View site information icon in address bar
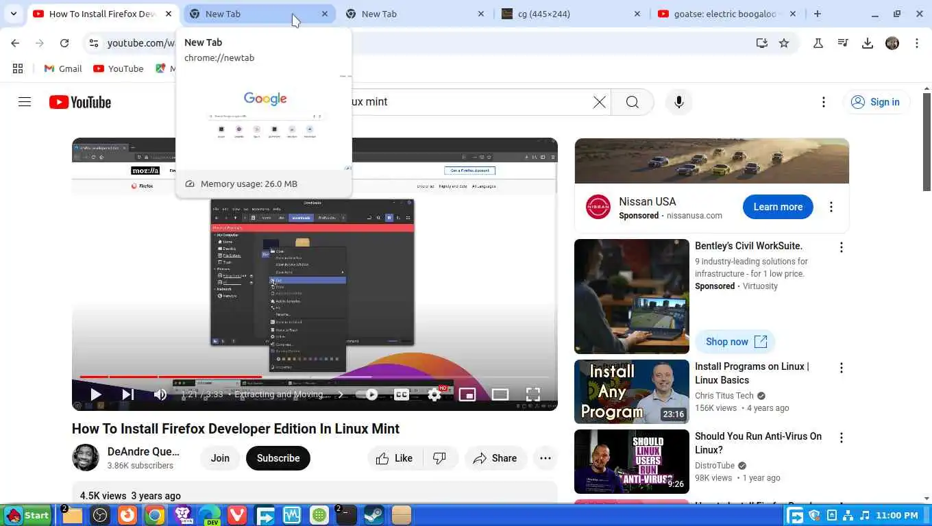The height and width of the screenshot is (526, 932). pyautogui.click(x=94, y=43)
